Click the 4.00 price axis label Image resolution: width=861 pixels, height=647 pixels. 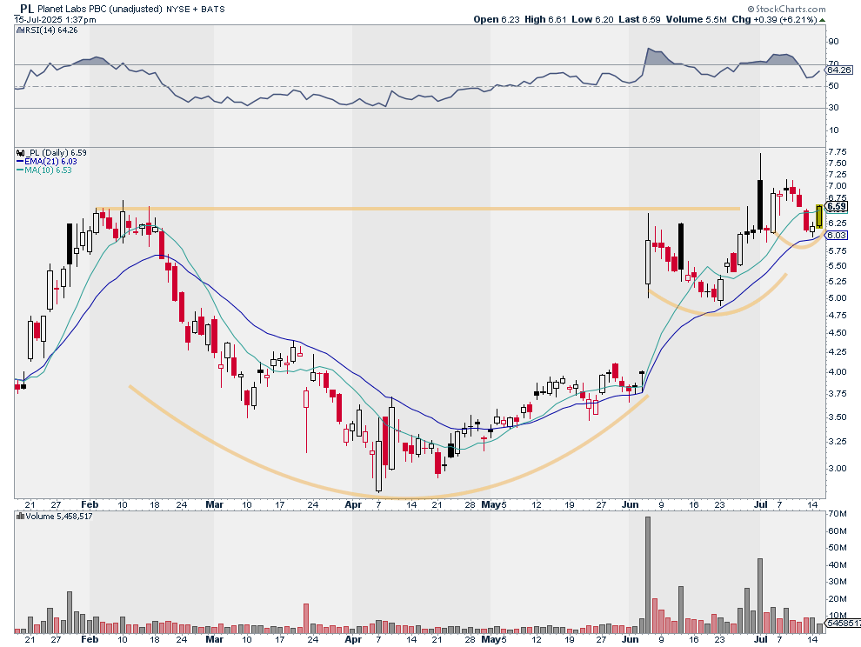[x=838, y=372]
